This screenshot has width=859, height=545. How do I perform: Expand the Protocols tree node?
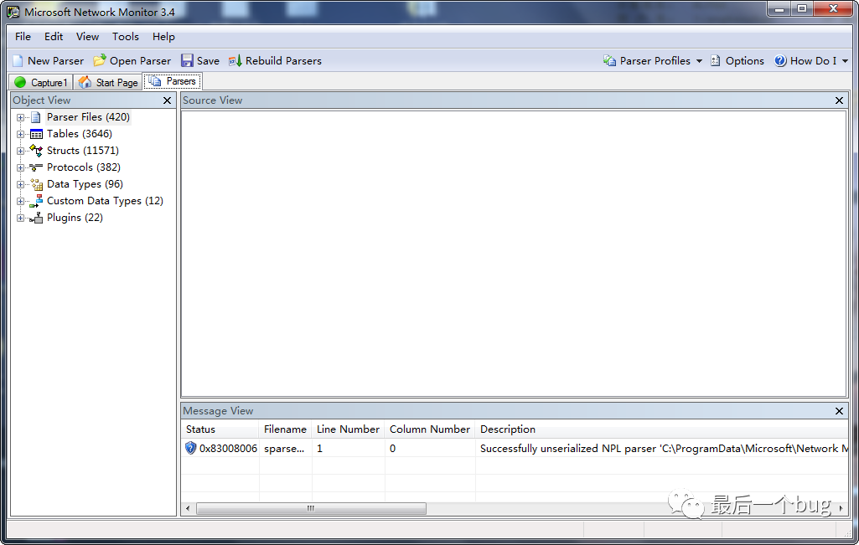20,168
